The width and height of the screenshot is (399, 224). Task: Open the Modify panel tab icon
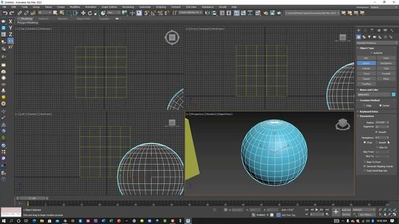click(x=365, y=30)
